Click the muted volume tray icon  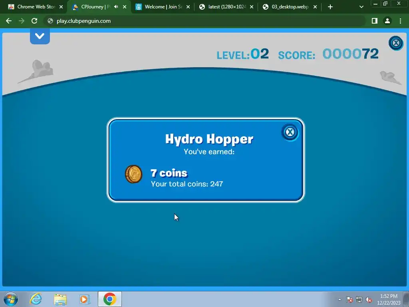(x=369, y=299)
